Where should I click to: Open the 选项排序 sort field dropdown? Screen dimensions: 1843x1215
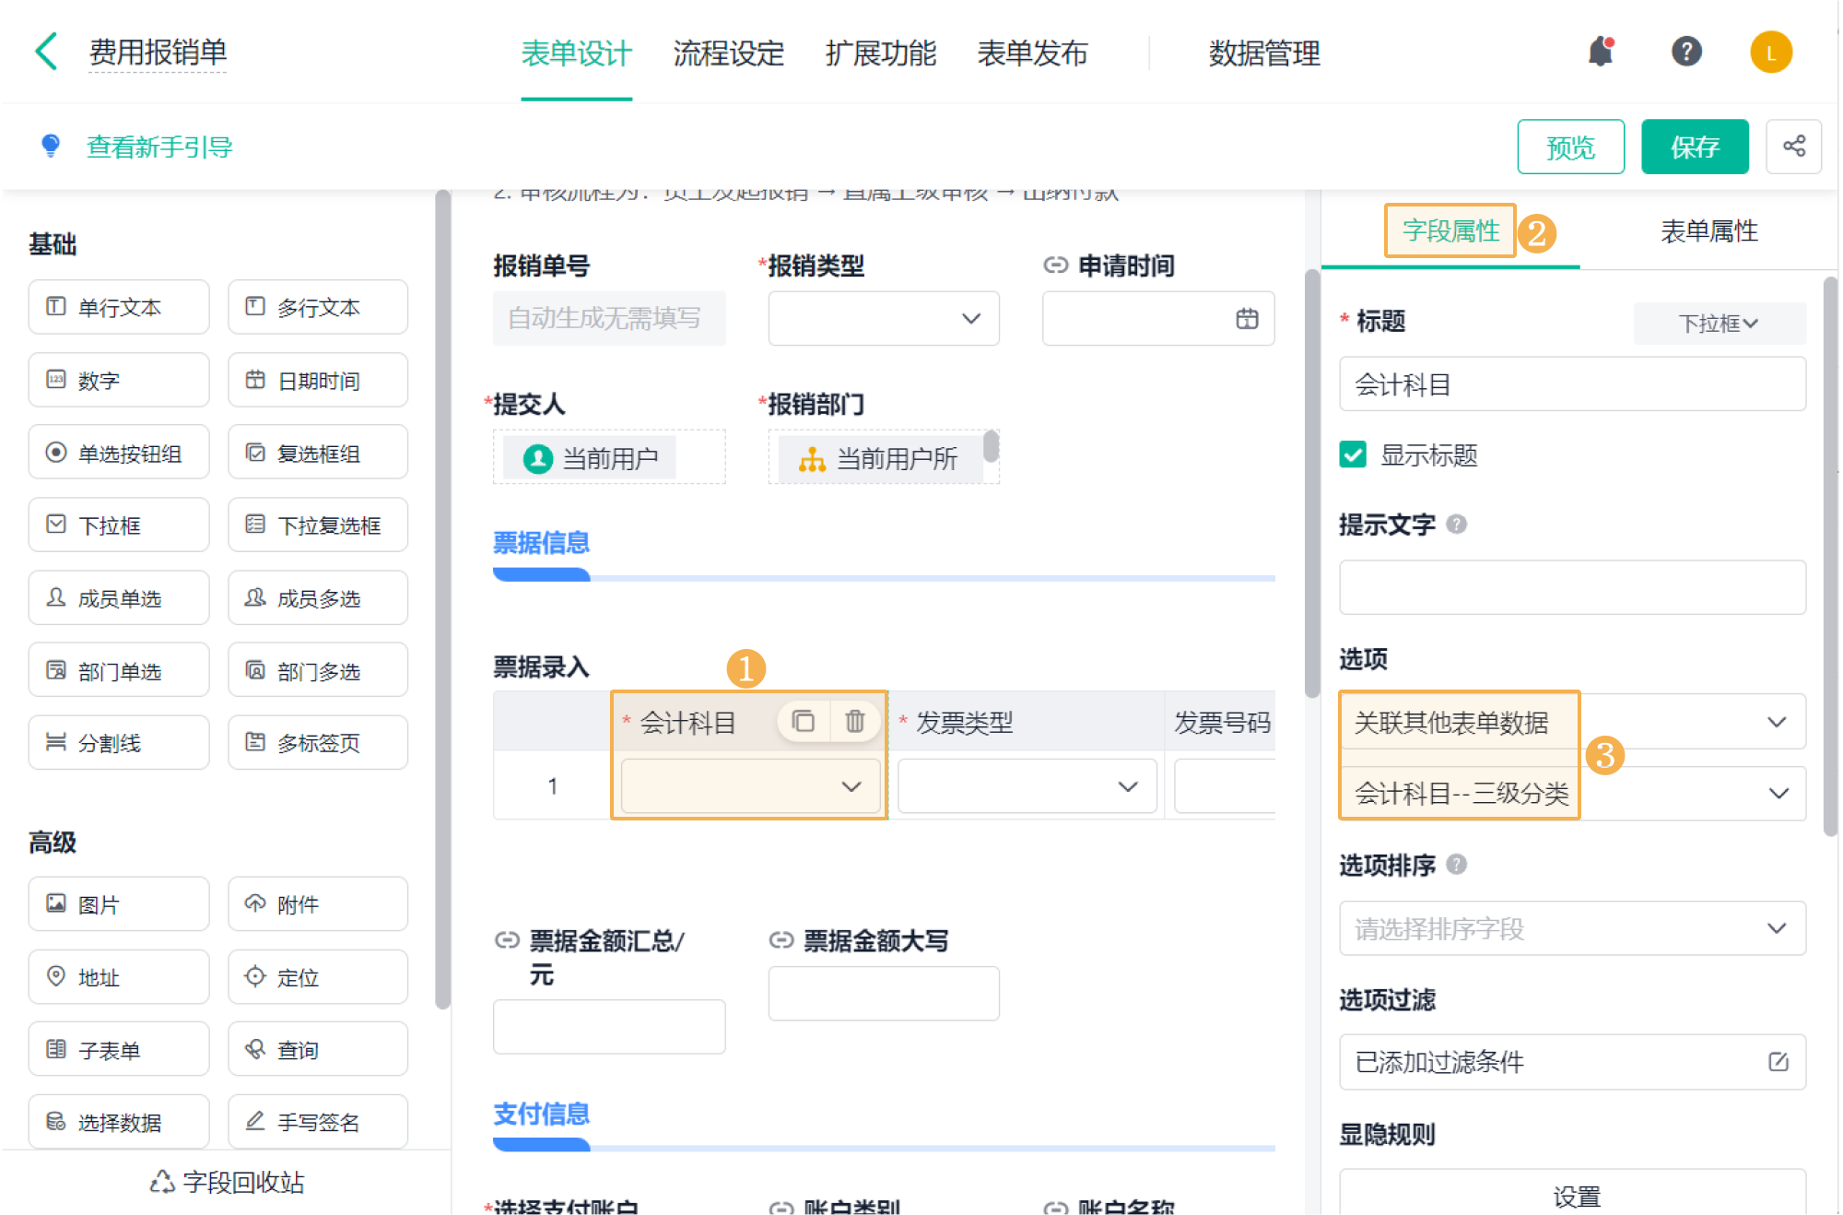pos(1572,928)
